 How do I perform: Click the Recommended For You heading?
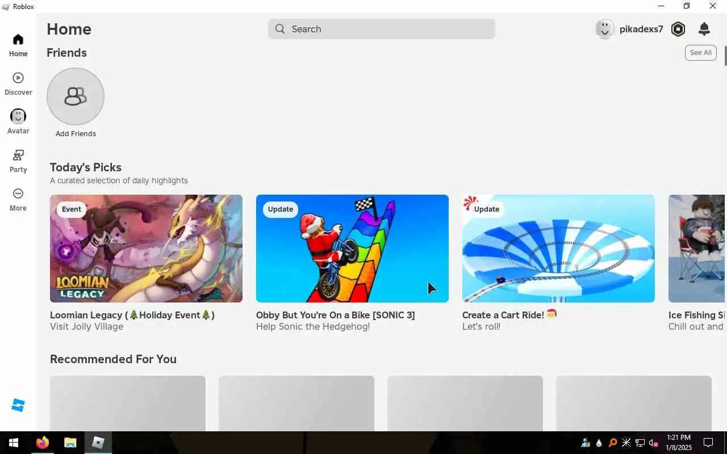pyautogui.click(x=113, y=359)
